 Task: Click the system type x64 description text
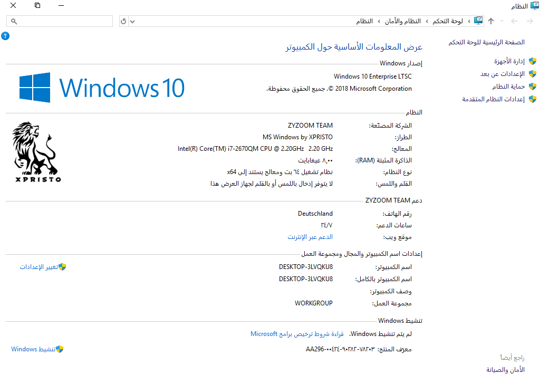pos(279,172)
